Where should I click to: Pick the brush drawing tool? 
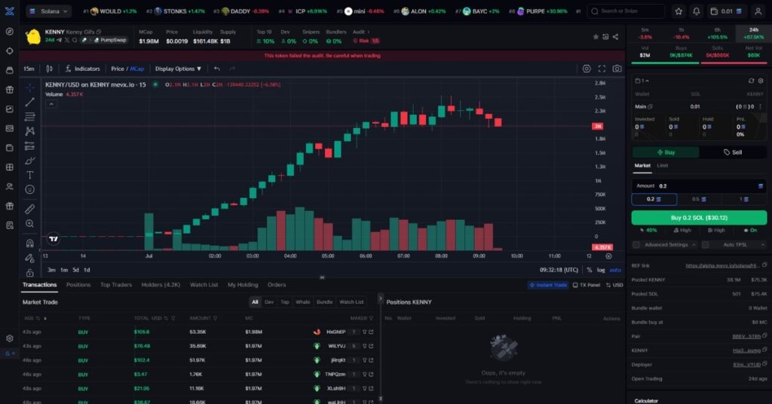pos(30,161)
